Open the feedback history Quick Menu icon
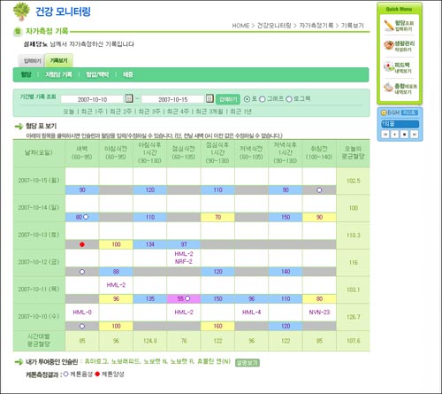 pyautogui.click(x=389, y=66)
